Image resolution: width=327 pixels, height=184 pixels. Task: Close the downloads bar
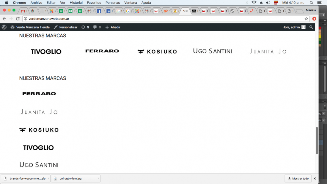click(315, 178)
